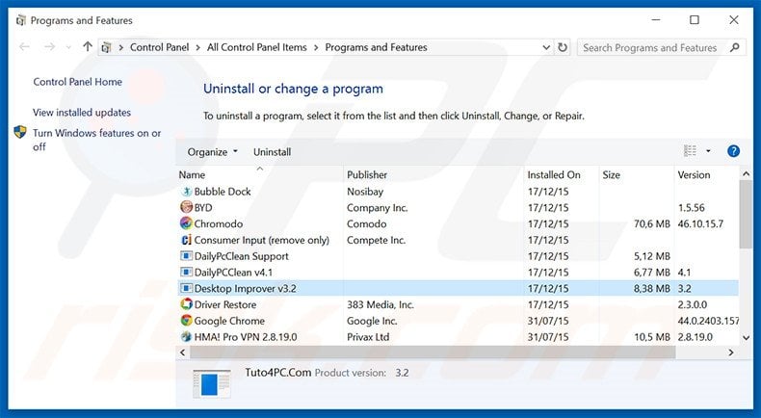Open the recent locations dropdown arrow
Viewport: 761px width, 418px height.
pyautogui.click(x=68, y=47)
